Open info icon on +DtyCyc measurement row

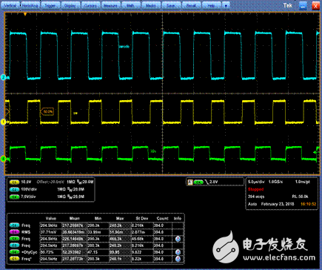(x=178, y=252)
